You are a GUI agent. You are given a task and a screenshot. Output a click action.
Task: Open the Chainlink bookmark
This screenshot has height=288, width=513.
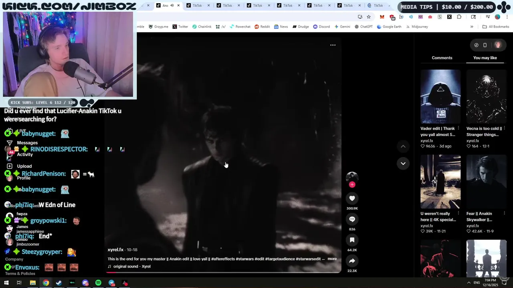(x=202, y=27)
